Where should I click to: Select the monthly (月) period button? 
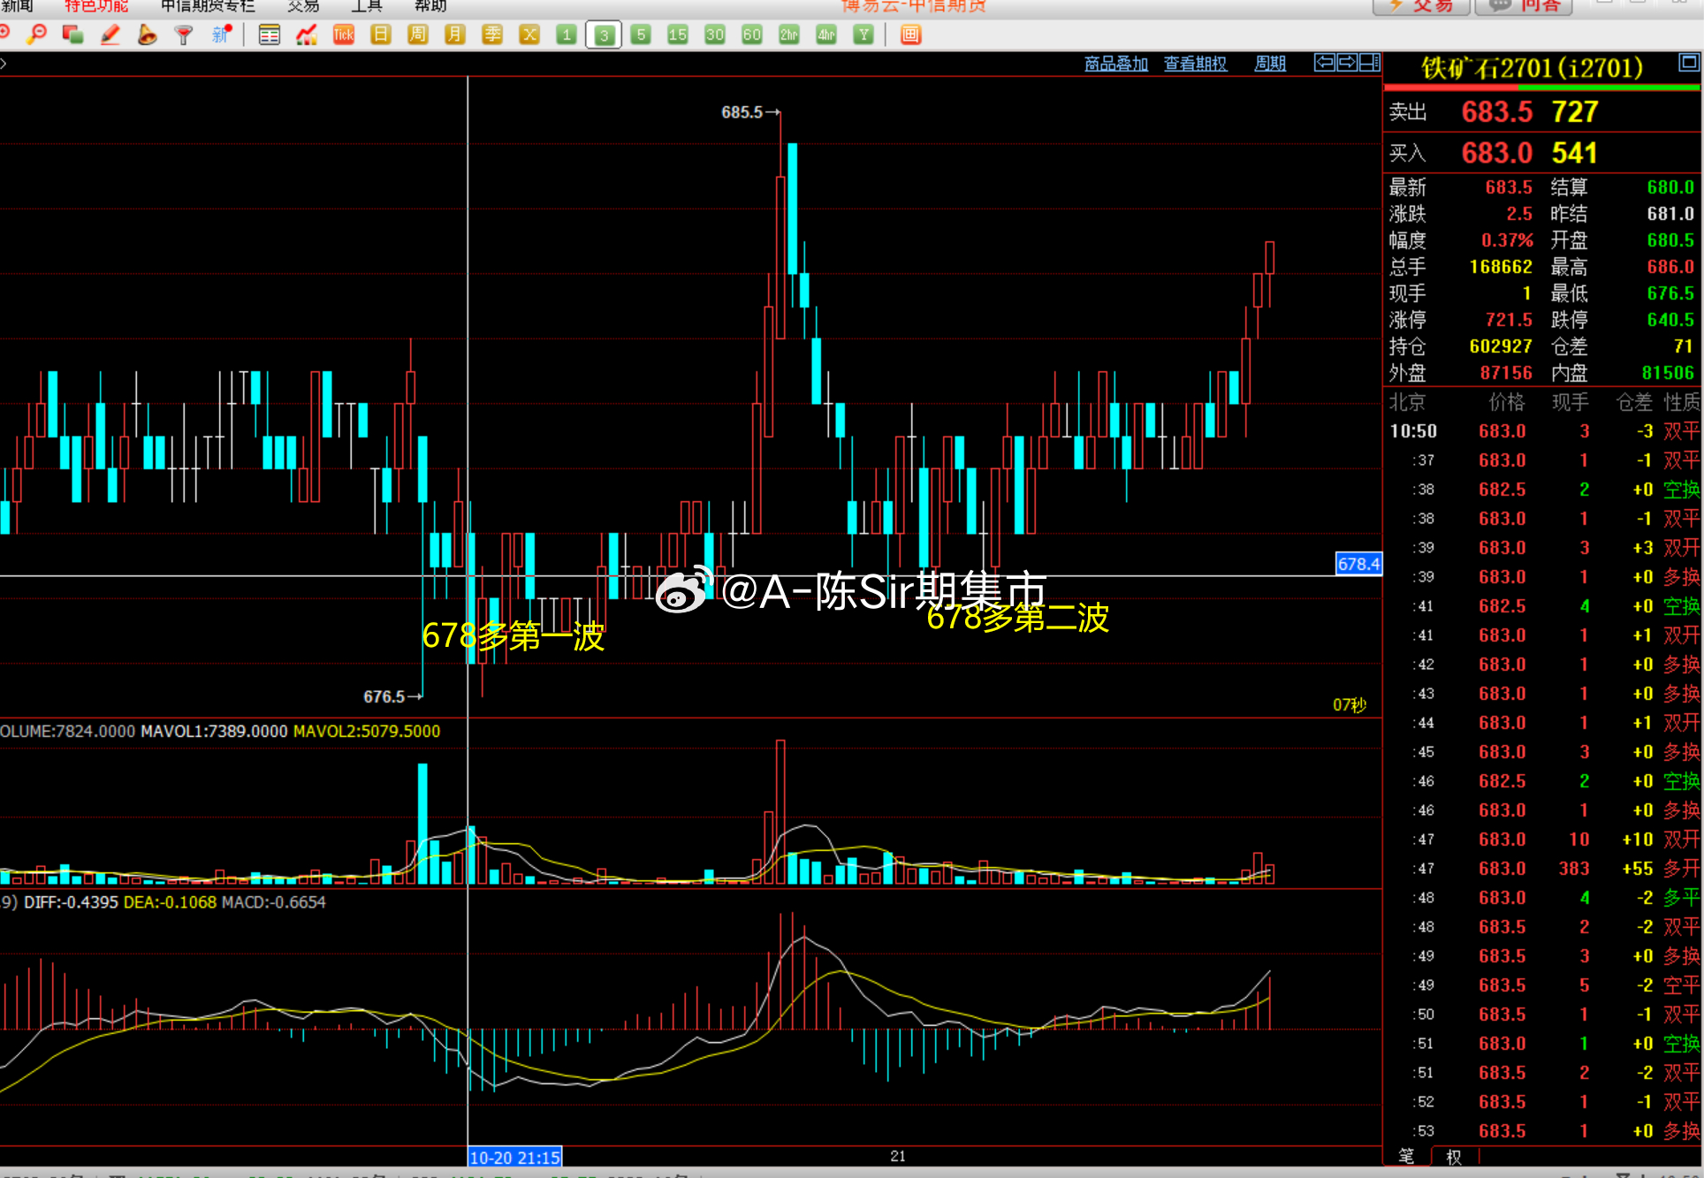coord(455,34)
